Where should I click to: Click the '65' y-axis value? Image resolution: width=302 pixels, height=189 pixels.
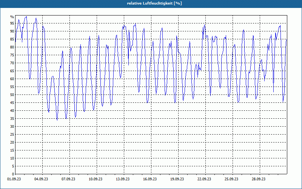click(12, 71)
